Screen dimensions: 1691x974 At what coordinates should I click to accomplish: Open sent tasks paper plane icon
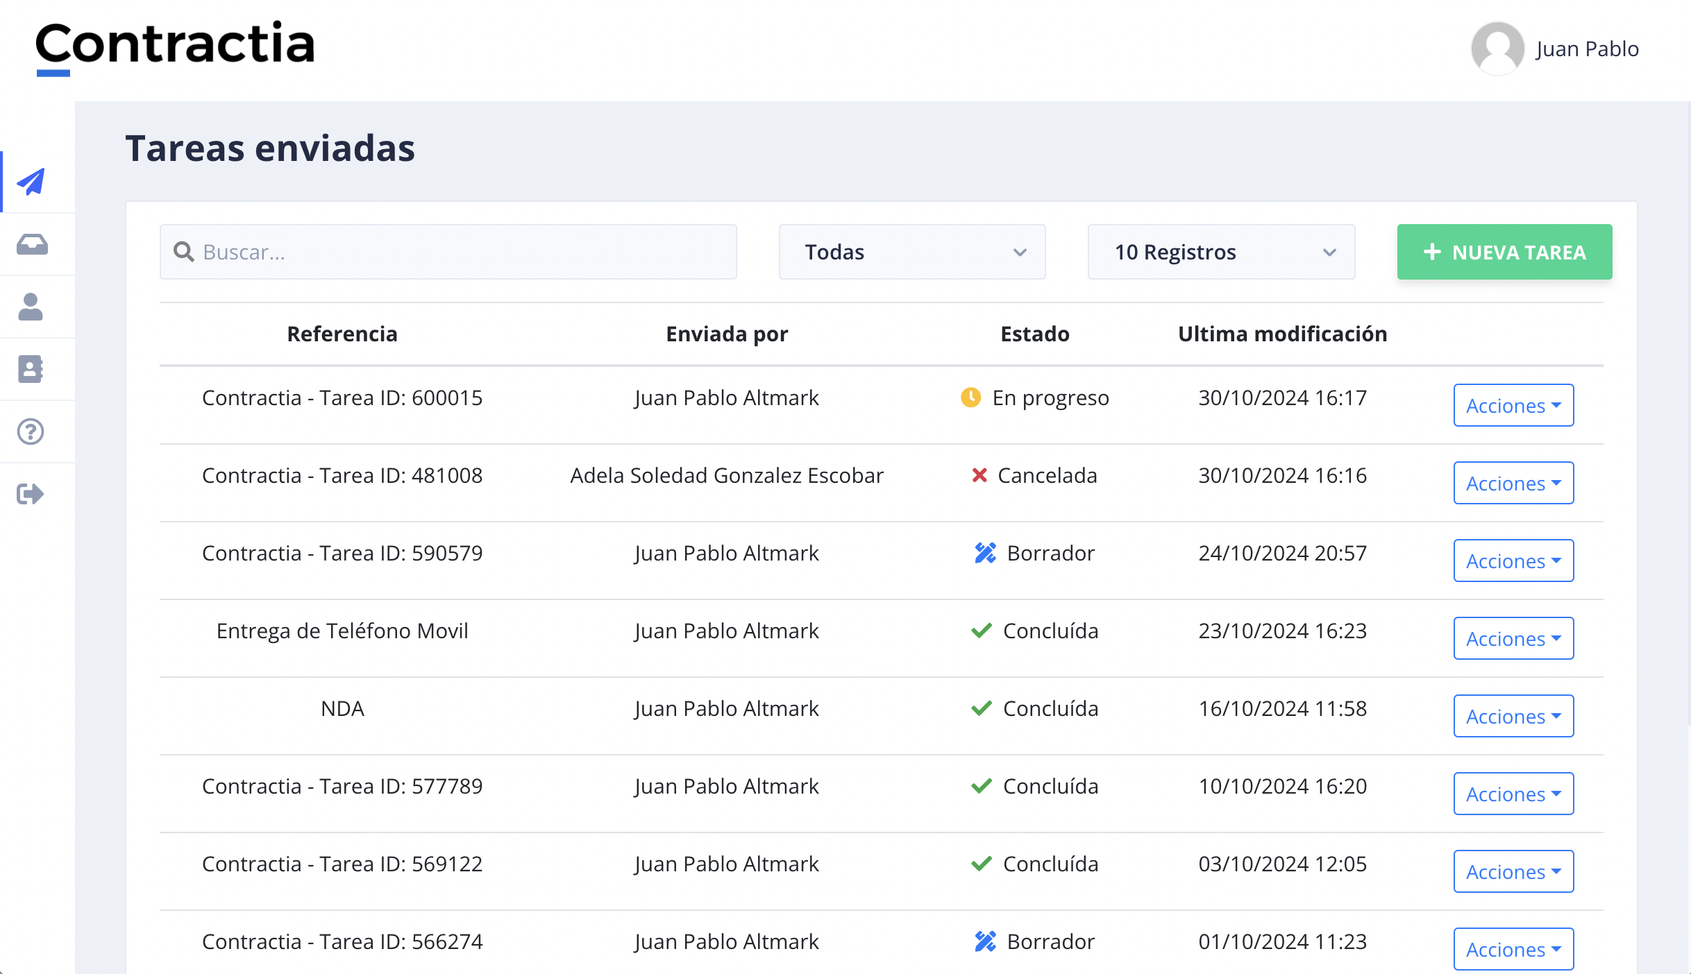coord(31,182)
